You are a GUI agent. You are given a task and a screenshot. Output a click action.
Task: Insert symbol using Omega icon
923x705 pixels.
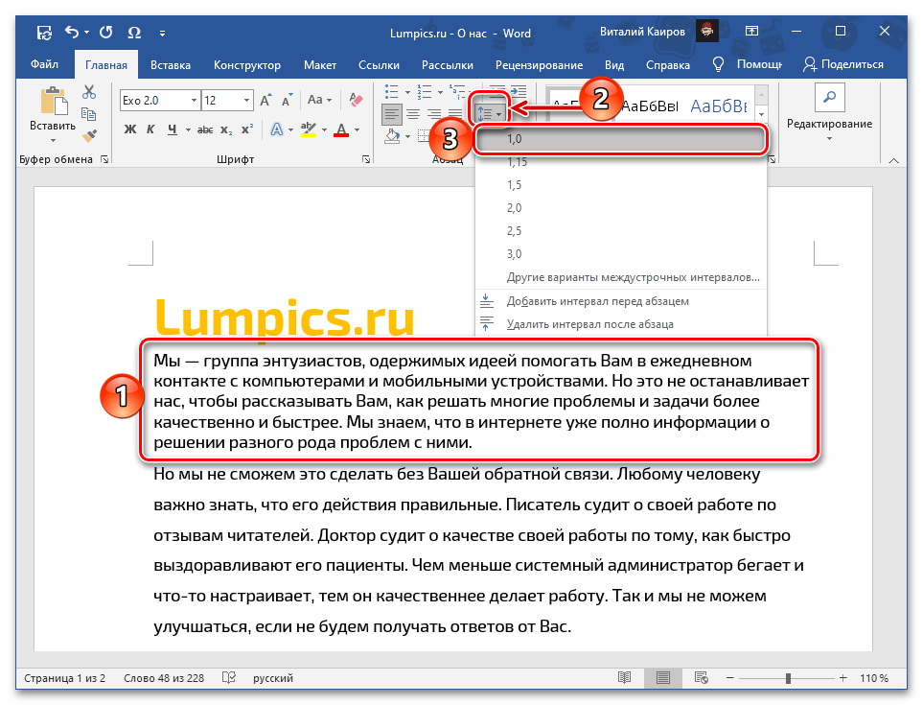point(134,33)
